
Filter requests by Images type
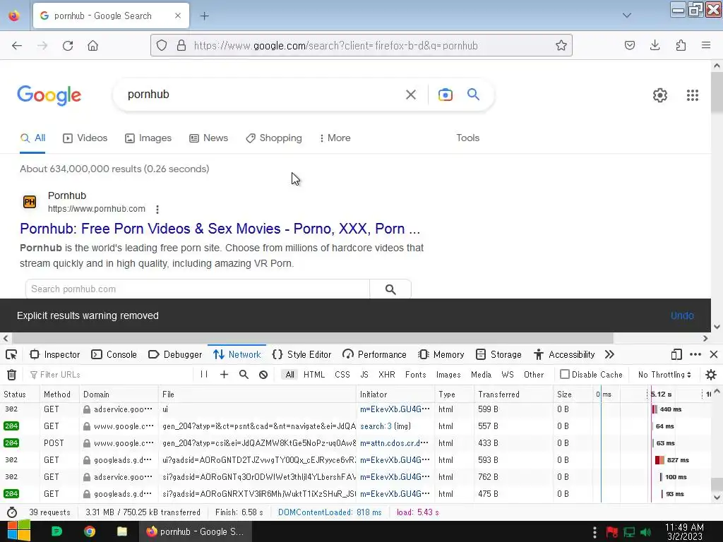448,375
